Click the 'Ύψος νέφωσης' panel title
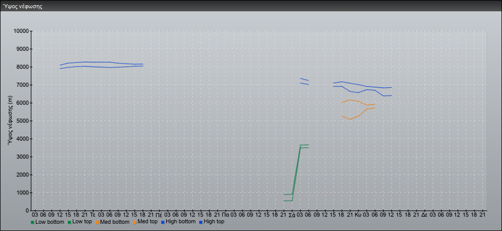 tap(23, 6)
